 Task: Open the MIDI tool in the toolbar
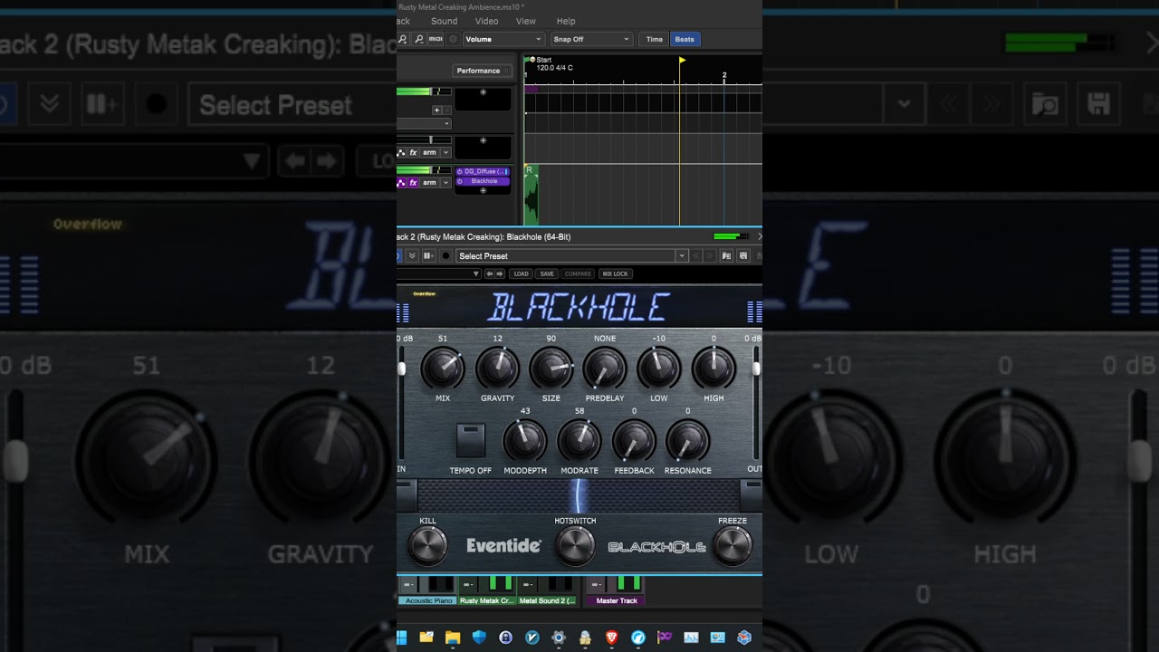coord(436,39)
